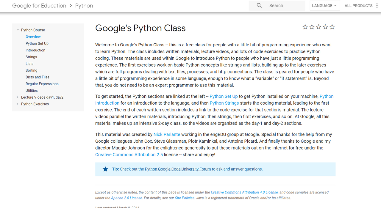Viewport: 381px width, 208px height.
Task: Open the Python Google Code University Forum link
Action: pos(178,169)
